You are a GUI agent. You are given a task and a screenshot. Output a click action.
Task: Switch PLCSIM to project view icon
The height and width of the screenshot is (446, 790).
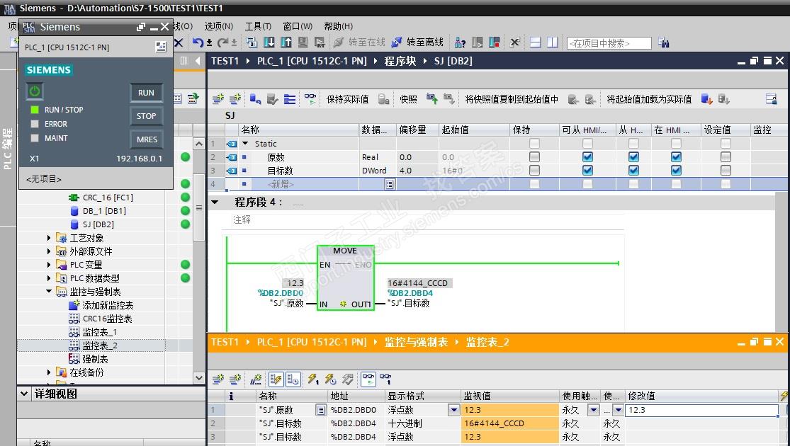click(161, 47)
